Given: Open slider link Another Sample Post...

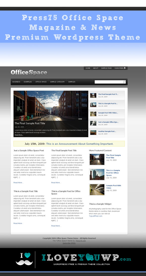Looking at the screenshot, I should 107,131.
